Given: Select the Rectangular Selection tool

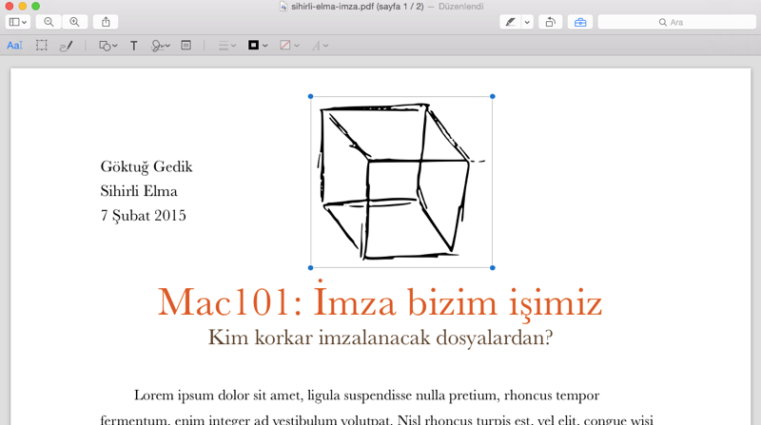Looking at the screenshot, I should 42,46.
